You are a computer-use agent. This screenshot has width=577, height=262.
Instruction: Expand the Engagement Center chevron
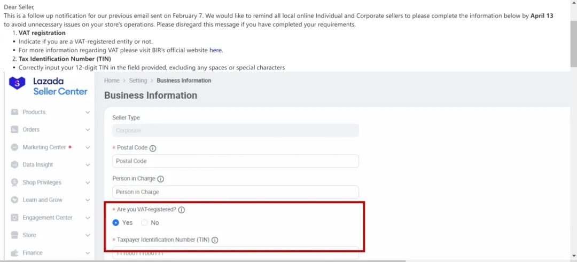88,218
